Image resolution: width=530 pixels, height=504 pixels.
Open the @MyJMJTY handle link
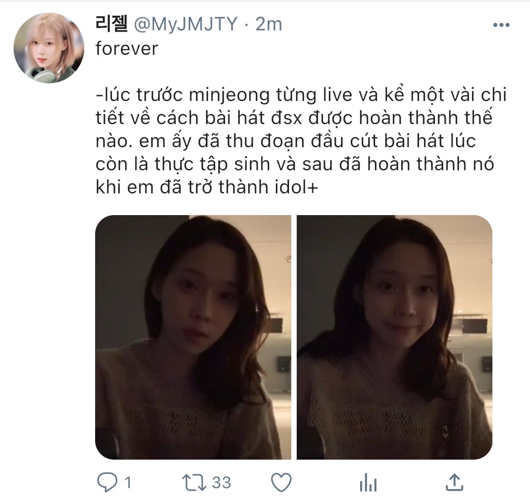tap(186, 24)
